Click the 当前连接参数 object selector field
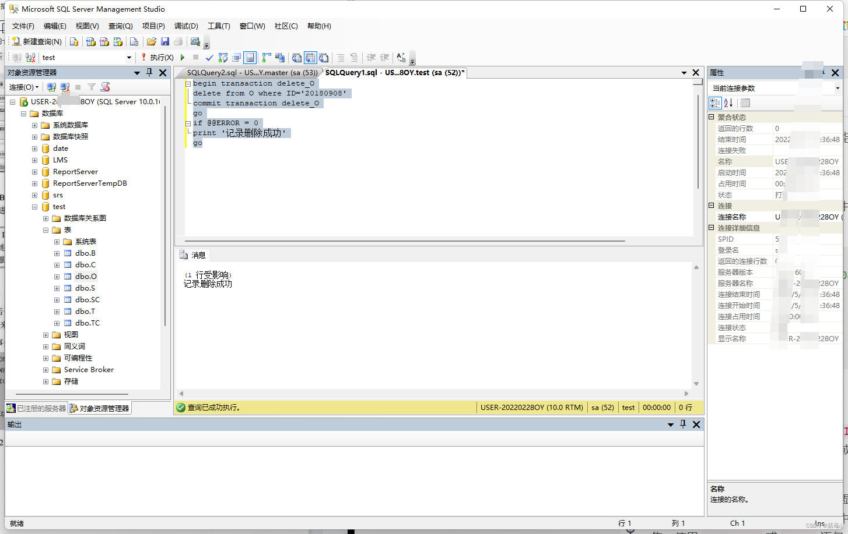The width and height of the screenshot is (848, 534). [x=775, y=88]
